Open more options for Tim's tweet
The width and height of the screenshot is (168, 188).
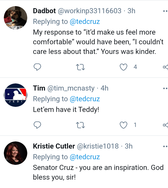coord(165,89)
